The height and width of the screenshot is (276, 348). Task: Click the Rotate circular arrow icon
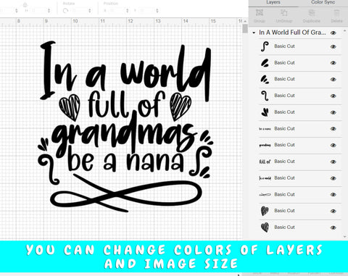click(65, 11)
